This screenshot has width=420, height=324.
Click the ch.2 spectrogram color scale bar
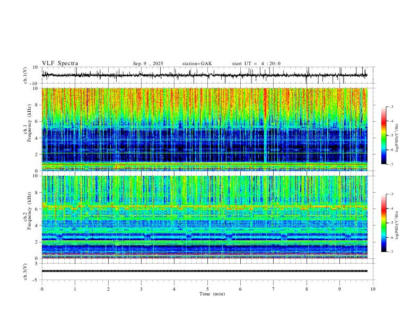[x=384, y=223]
